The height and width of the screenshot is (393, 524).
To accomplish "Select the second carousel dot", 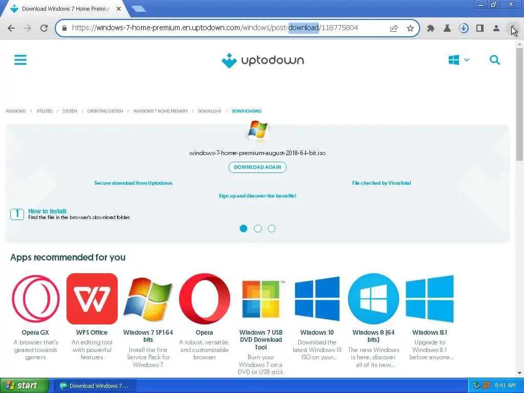I will click(258, 229).
